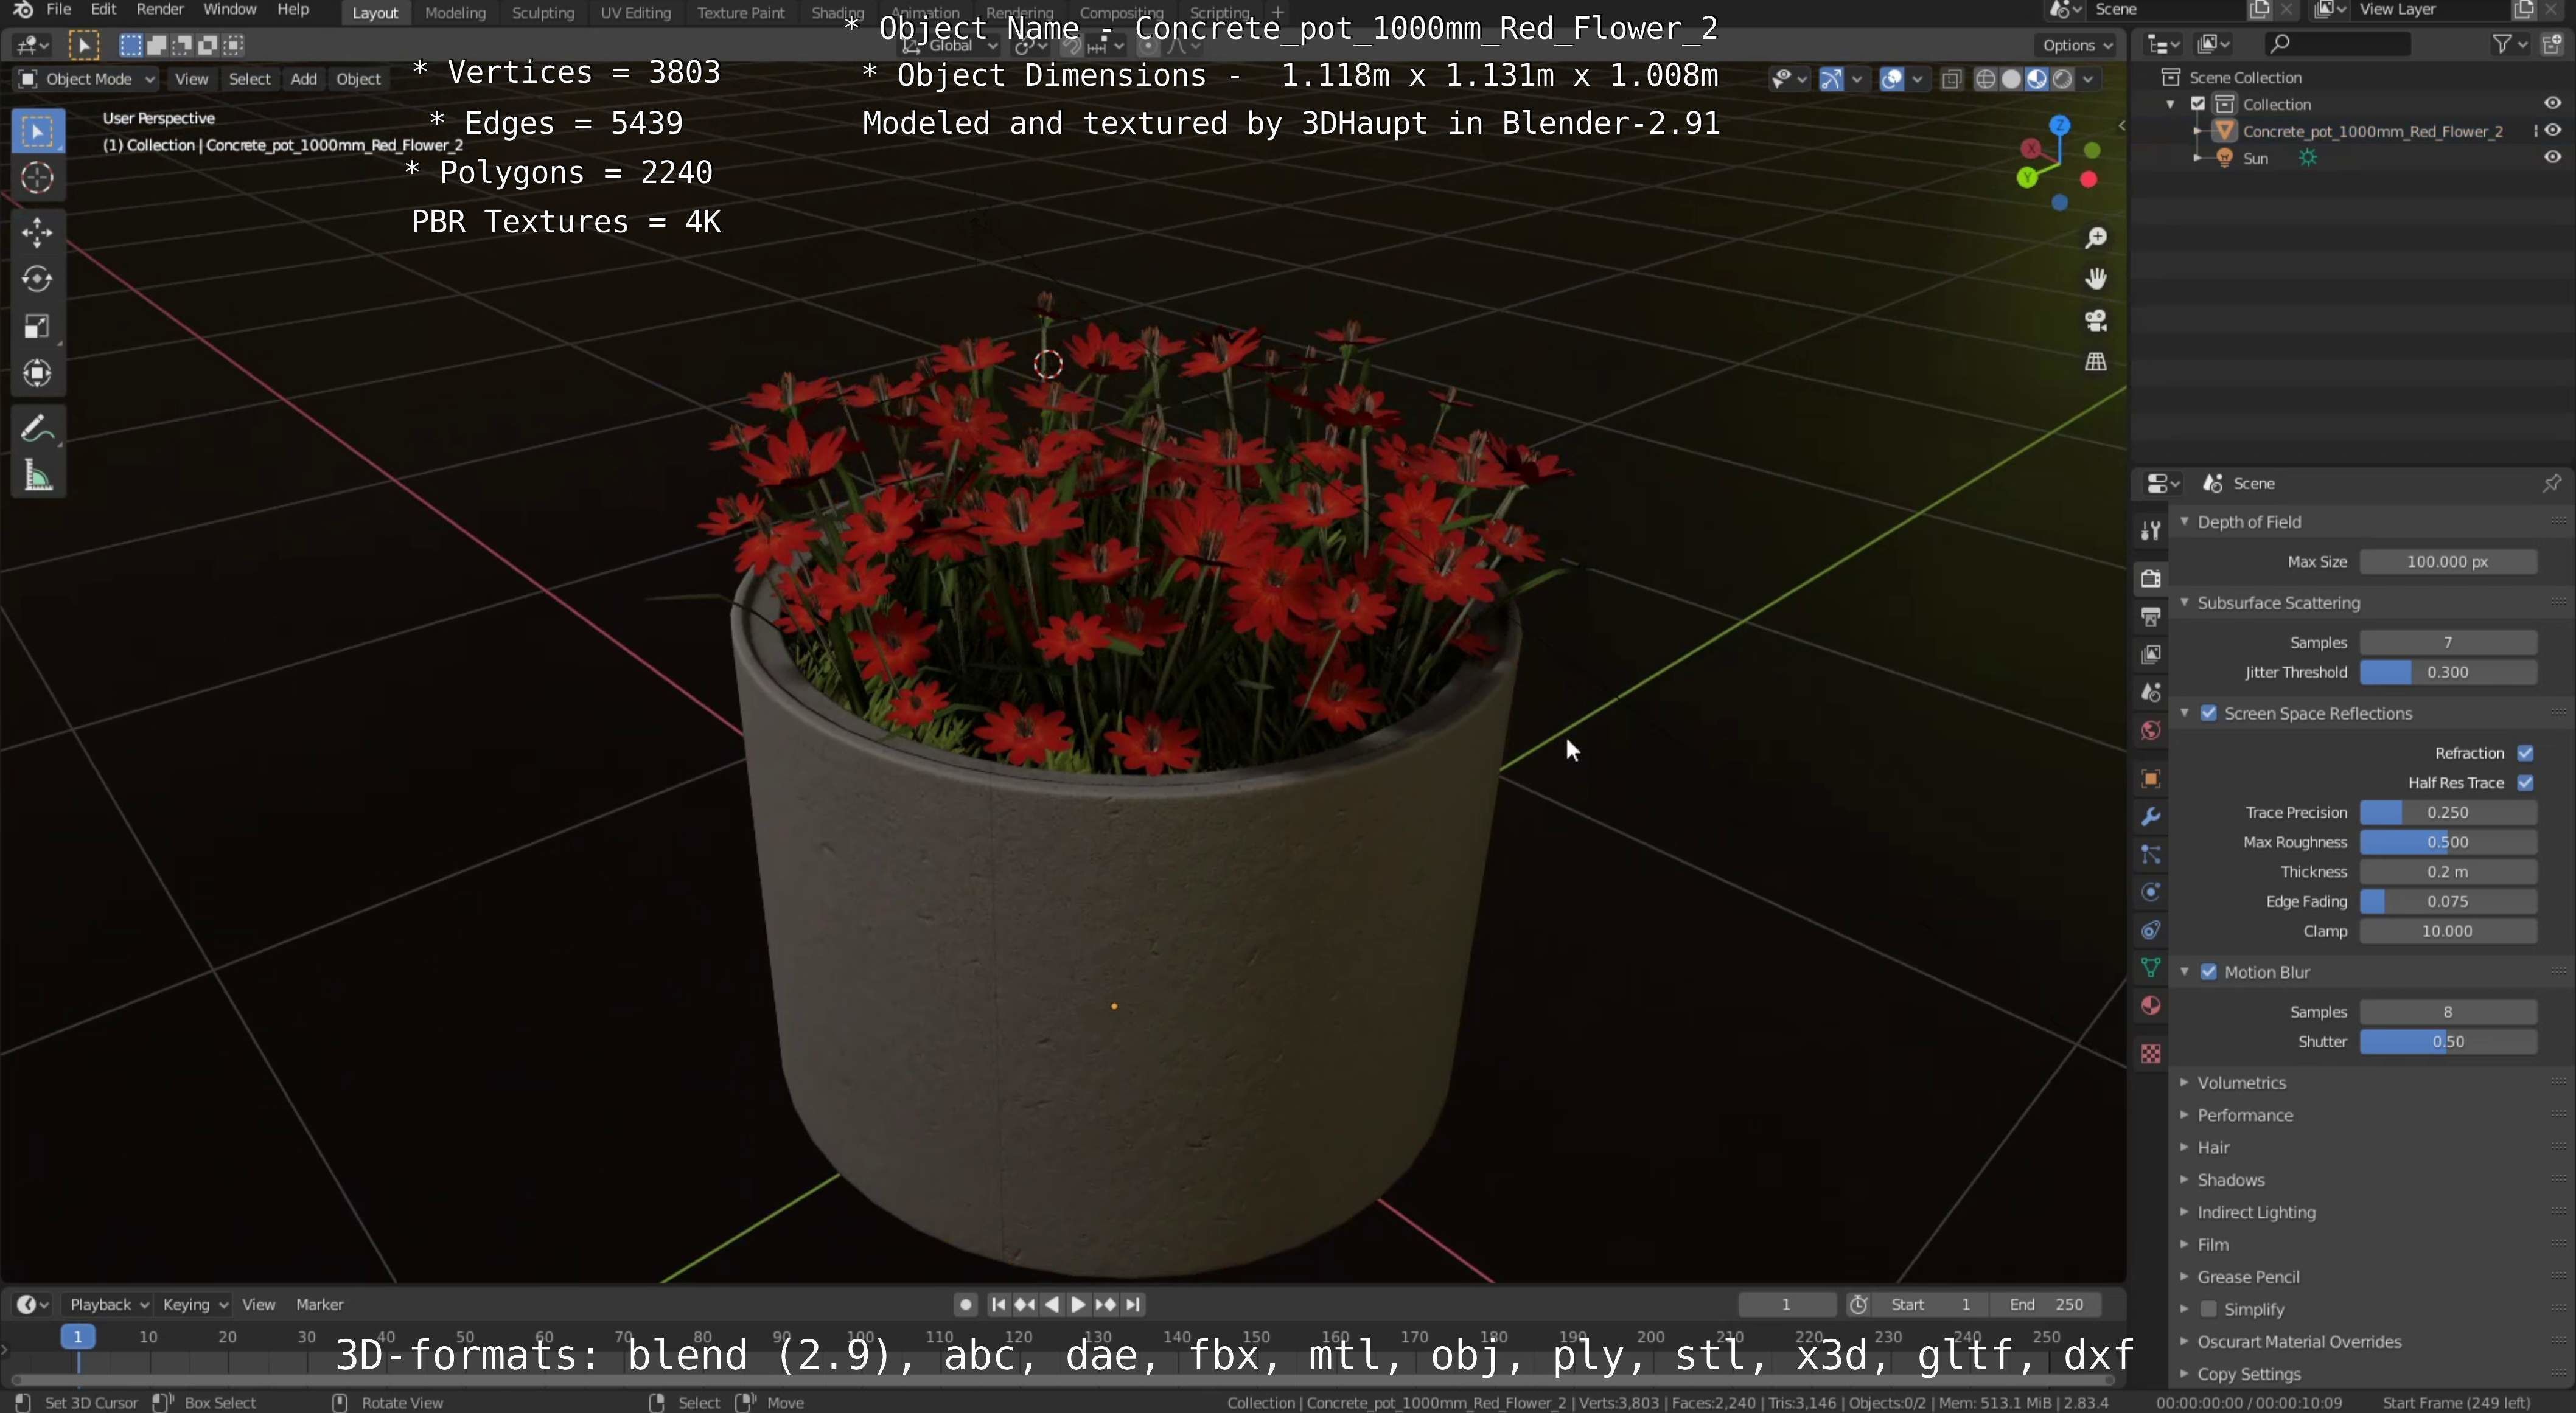Select the Annotate pencil tool
The image size is (2576, 1413).
[x=38, y=429]
